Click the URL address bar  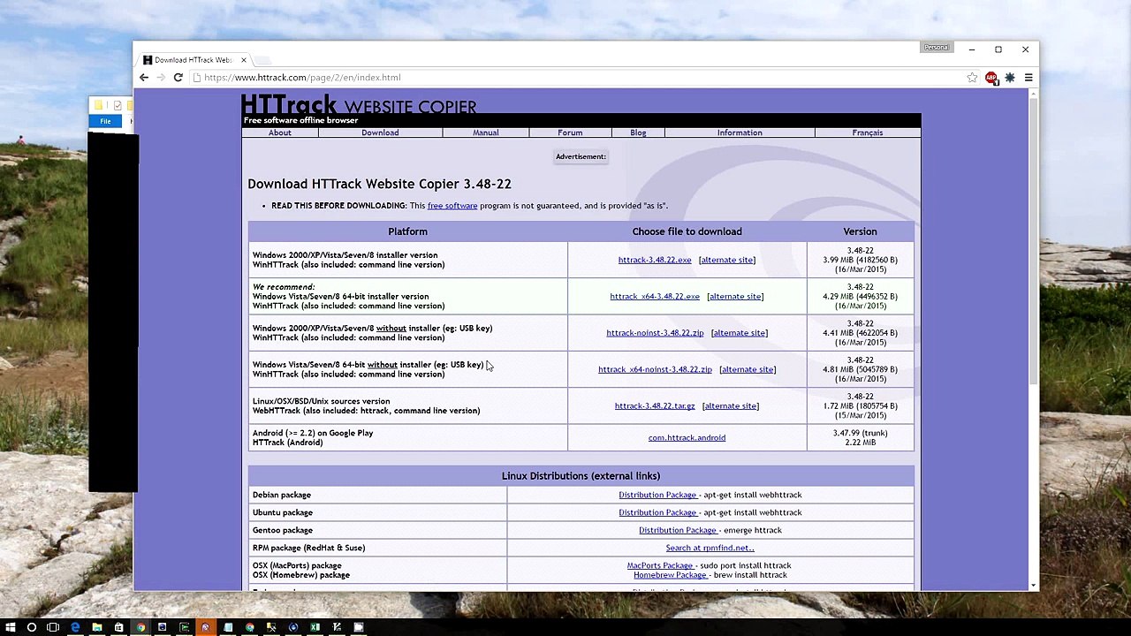point(574,78)
